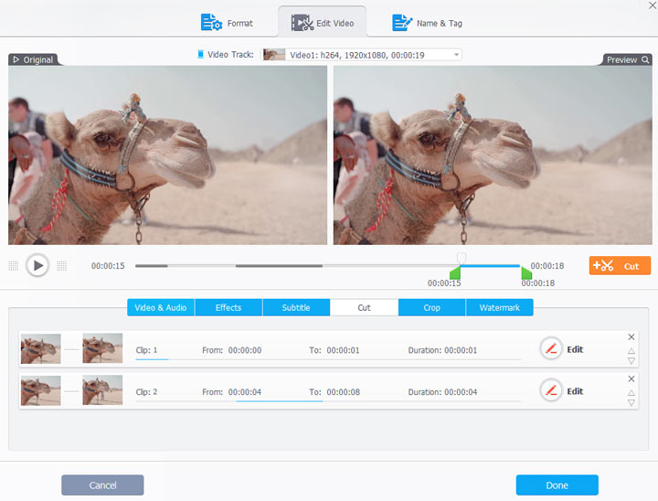Switch to the Crop tab

(431, 307)
